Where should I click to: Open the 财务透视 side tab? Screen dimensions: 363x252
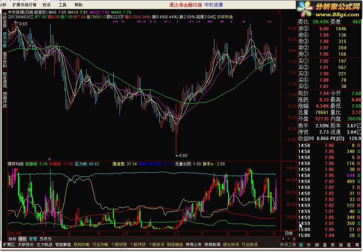coord(5,80)
